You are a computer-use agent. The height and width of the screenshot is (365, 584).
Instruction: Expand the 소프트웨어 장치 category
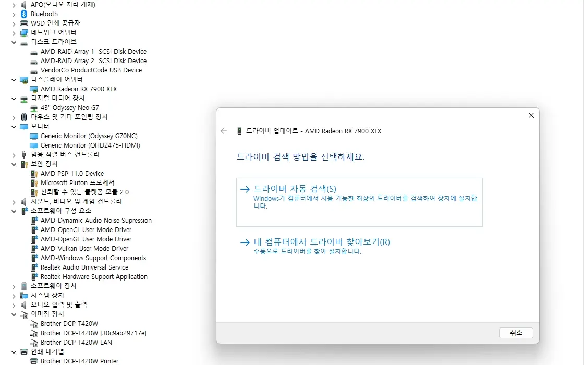coord(14,286)
